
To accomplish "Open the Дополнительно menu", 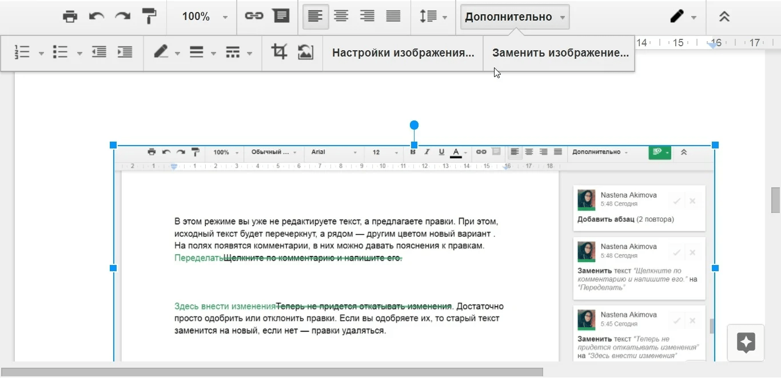I will click(x=513, y=17).
